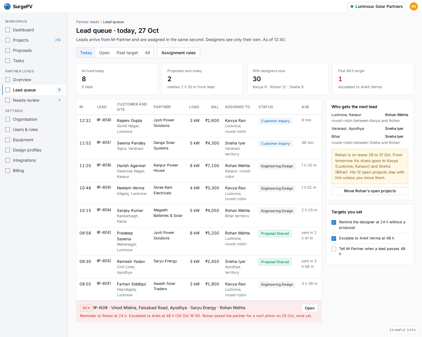Disable the 24 h designer reminder checkbox
This screenshot has width=422, height=337.
pos(334,222)
